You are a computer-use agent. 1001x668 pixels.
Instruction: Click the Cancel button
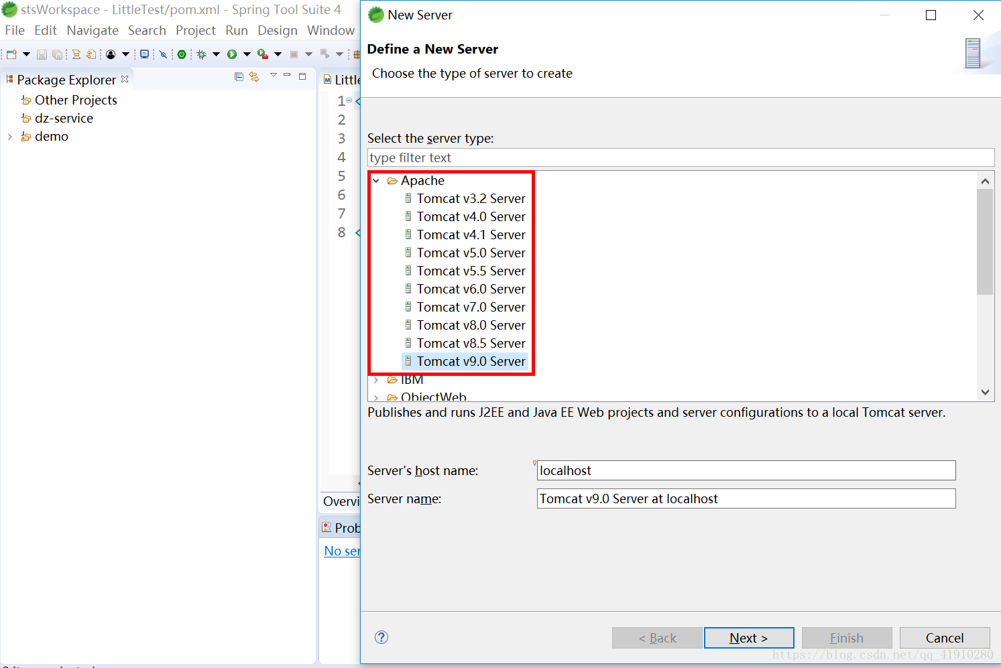pyautogui.click(x=945, y=638)
